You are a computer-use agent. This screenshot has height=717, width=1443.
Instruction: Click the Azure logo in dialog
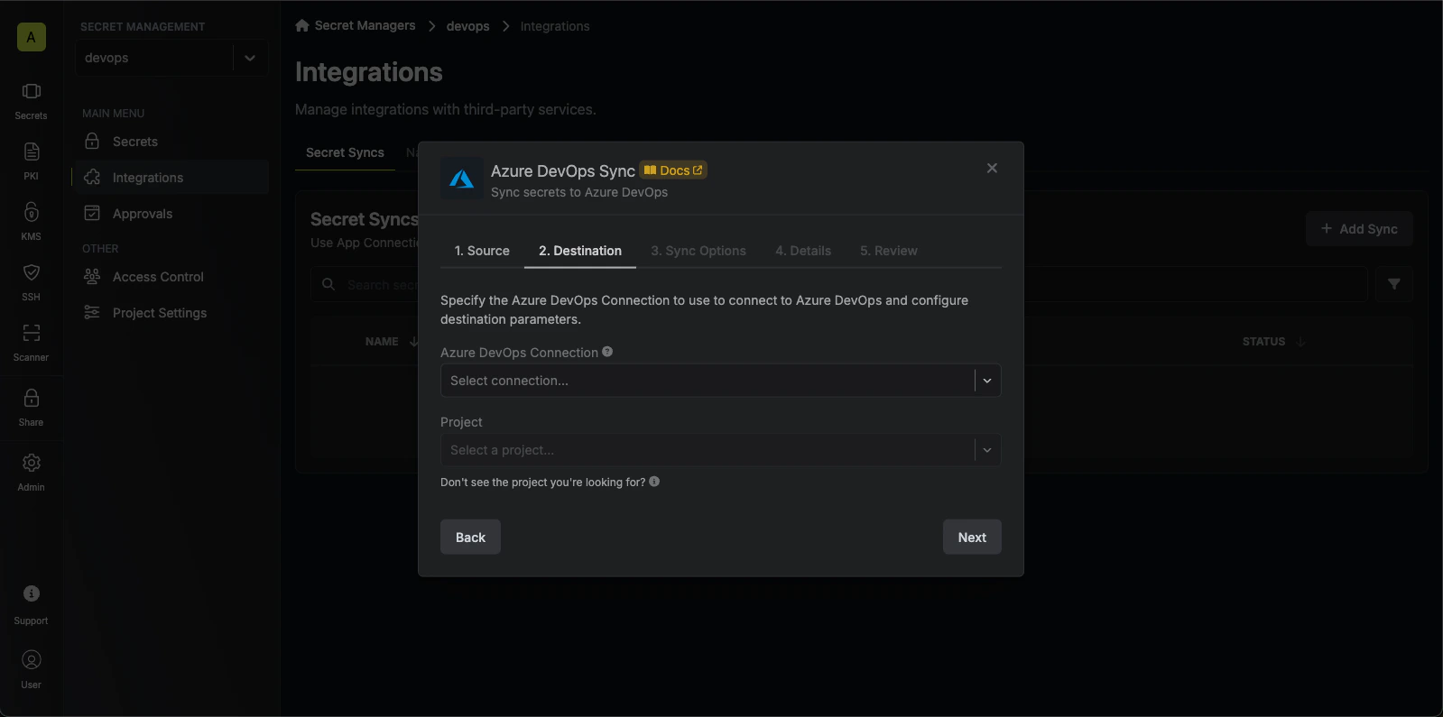(461, 179)
